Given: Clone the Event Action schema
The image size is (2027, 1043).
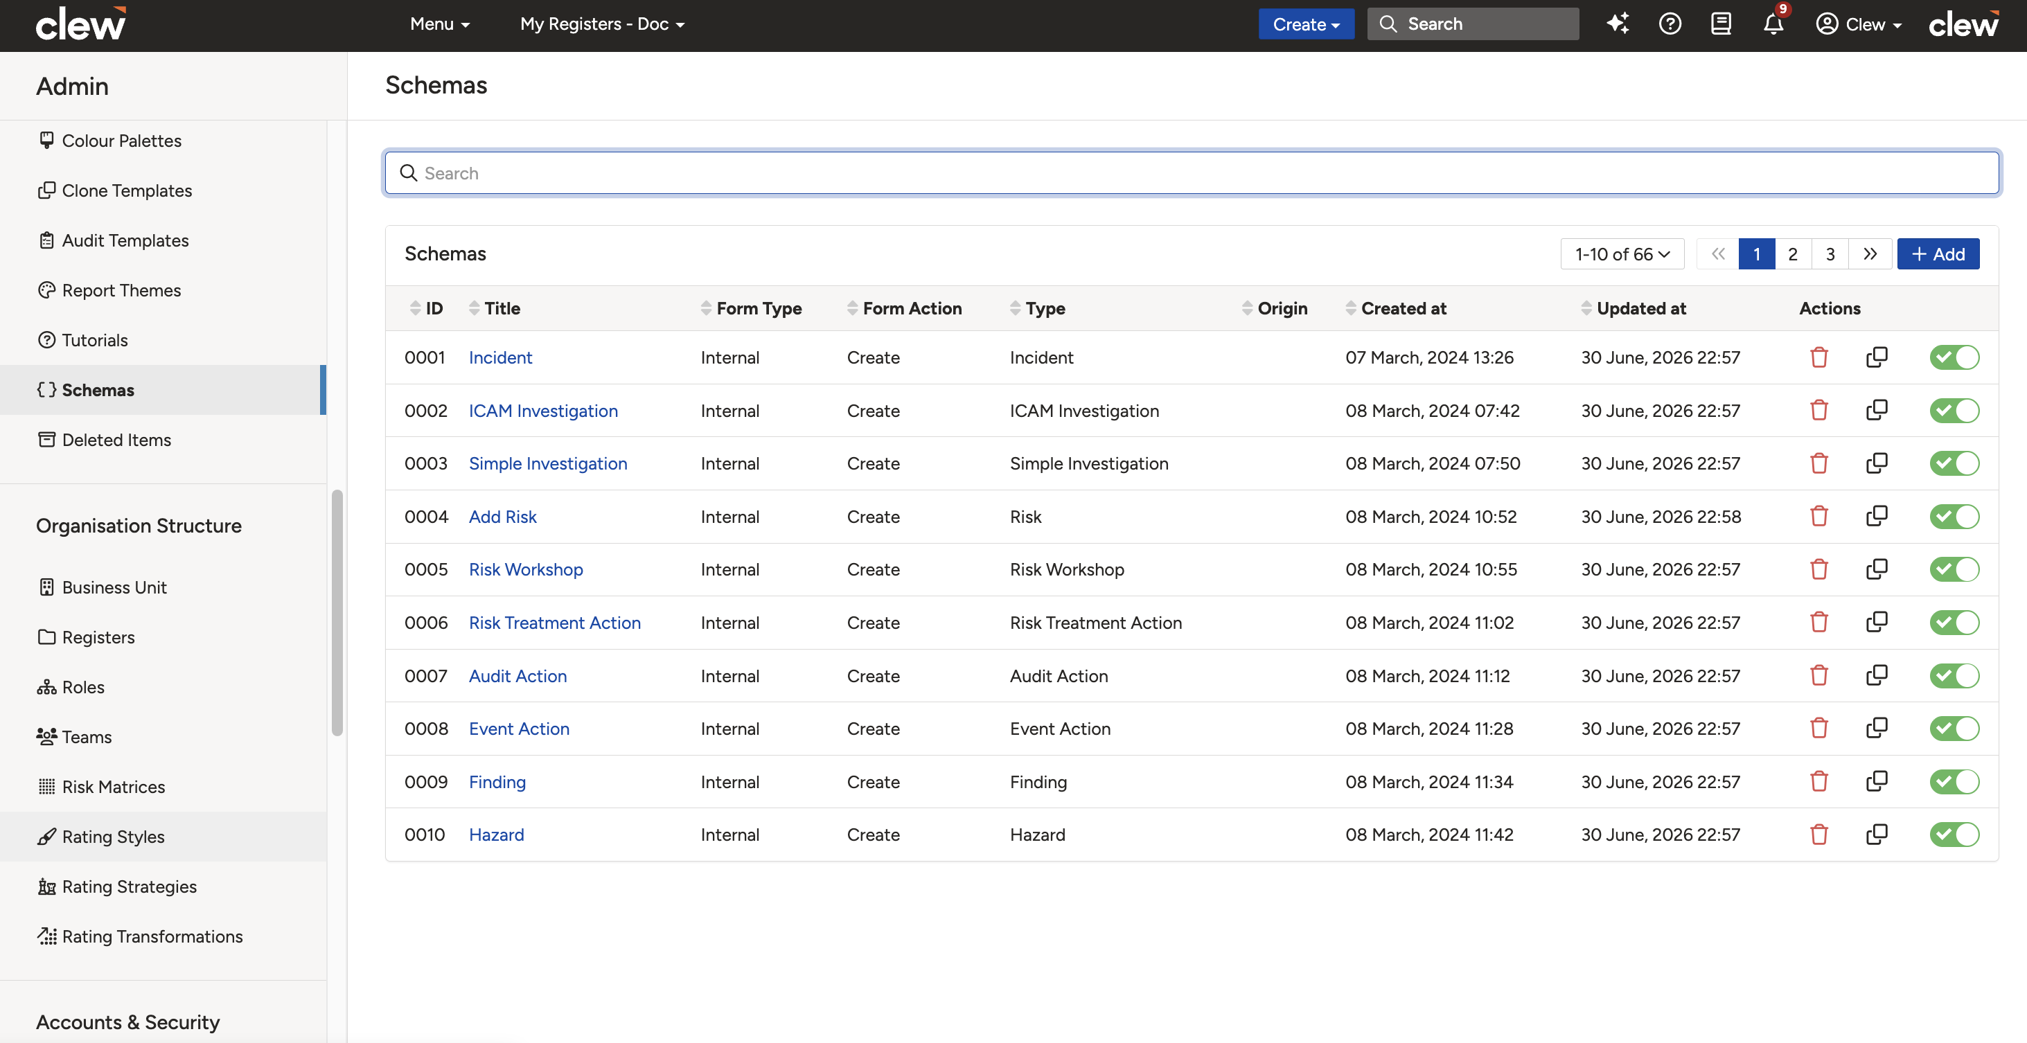Looking at the screenshot, I should click(x=1876, y=729).
